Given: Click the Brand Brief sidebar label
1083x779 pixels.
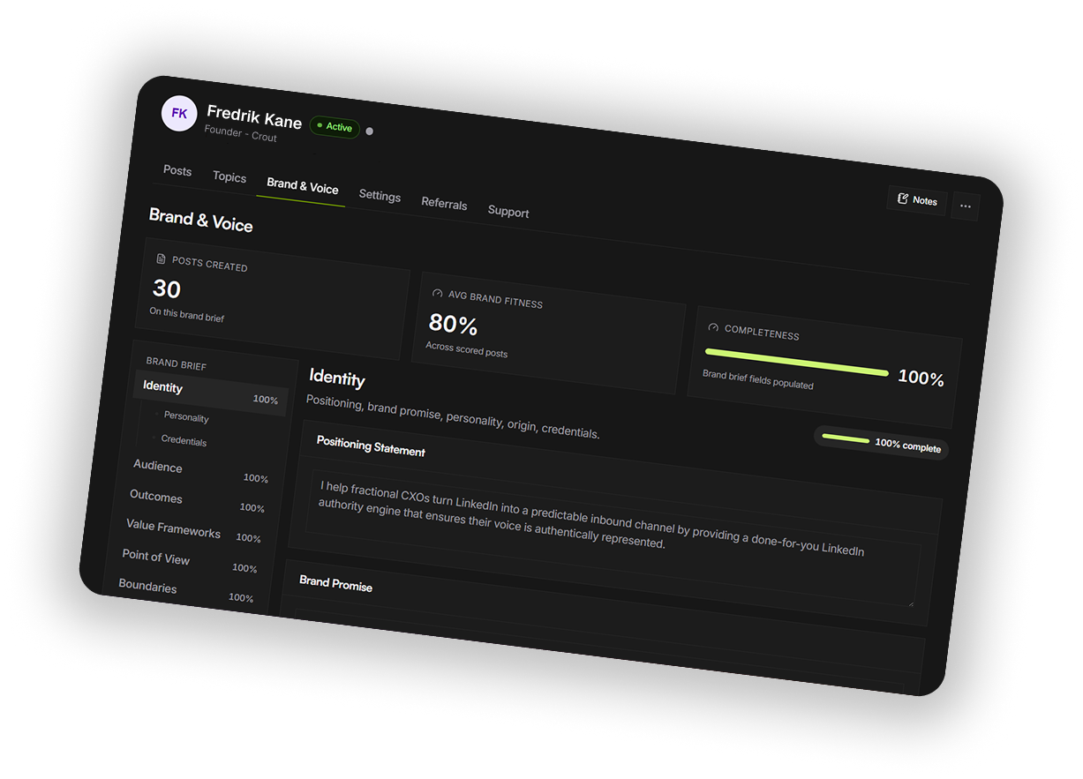Looking at the screenshot, I should tap(177, 363).
